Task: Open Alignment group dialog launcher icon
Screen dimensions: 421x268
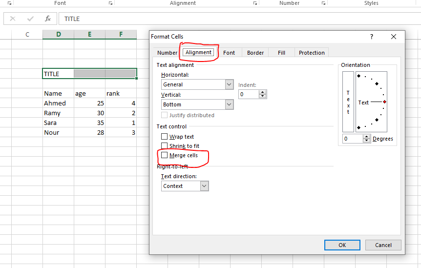Action: [x=255, y=3]
